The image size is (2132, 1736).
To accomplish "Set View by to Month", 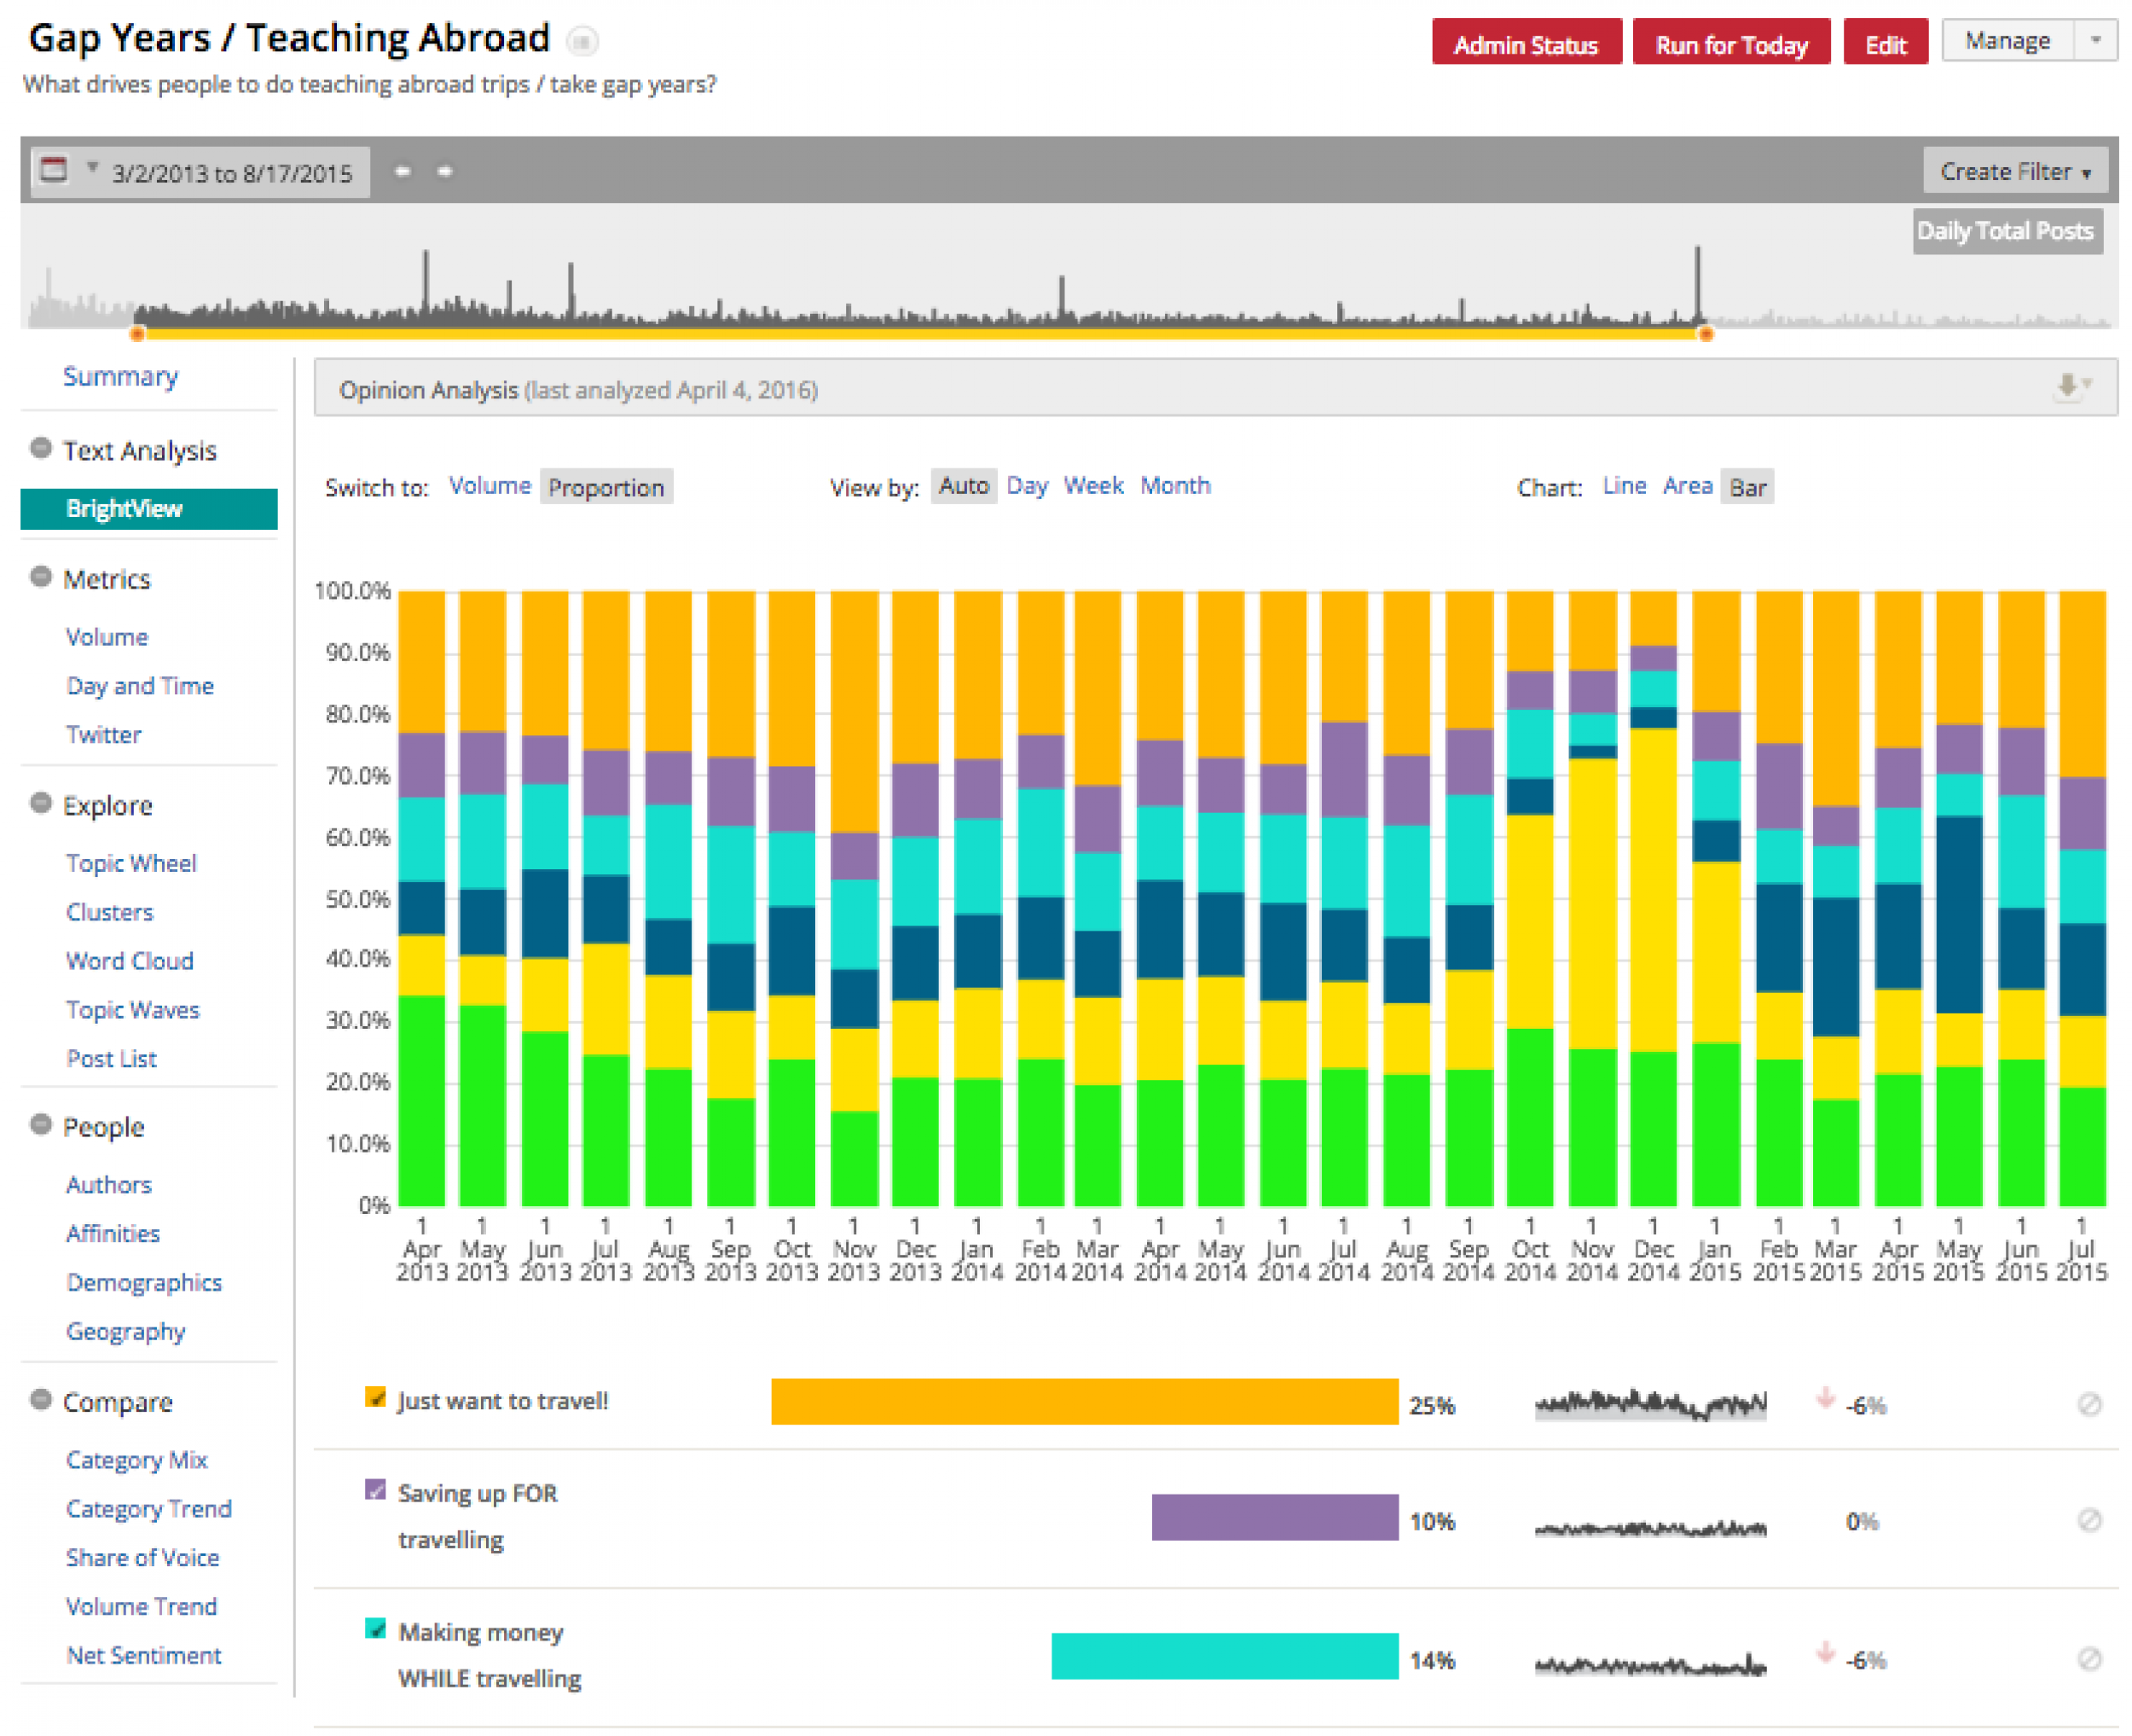I will click(1175, 486).
